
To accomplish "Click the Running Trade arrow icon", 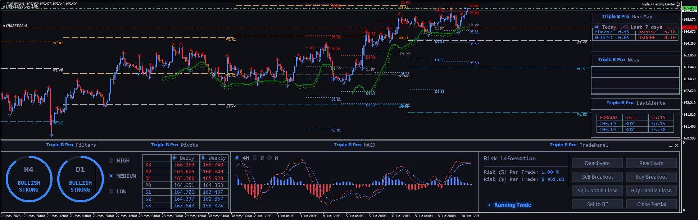I will 489,205.
